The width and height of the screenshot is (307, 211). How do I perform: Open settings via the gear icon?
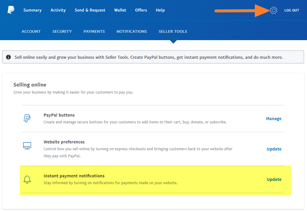[x=274, y=10]
